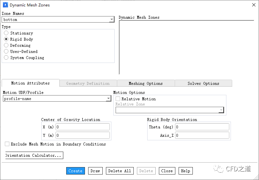Select the Stationary radio button

click(x=6, y=33)
